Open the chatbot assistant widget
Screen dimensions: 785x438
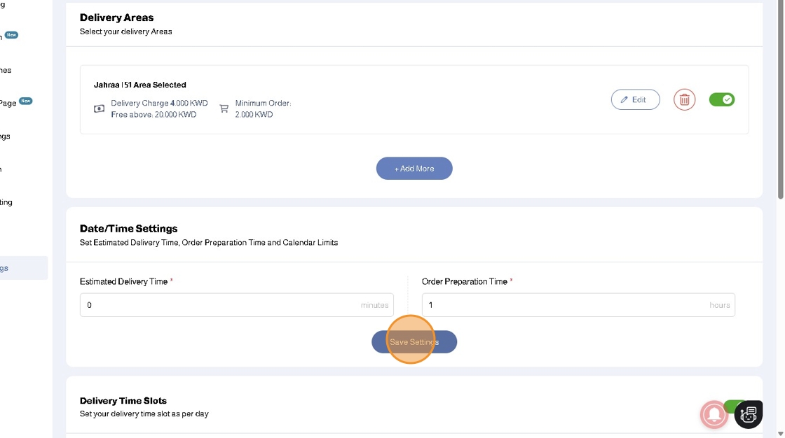click(749, 414)
